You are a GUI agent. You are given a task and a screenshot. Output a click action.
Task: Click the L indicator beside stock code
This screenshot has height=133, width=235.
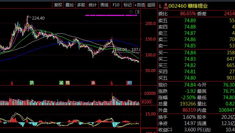161,6
